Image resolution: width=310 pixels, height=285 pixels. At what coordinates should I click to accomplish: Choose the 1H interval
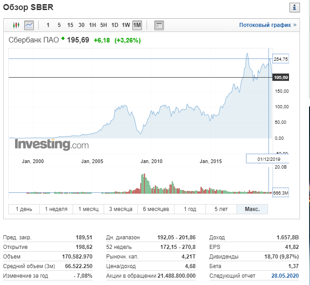(92, 25)
